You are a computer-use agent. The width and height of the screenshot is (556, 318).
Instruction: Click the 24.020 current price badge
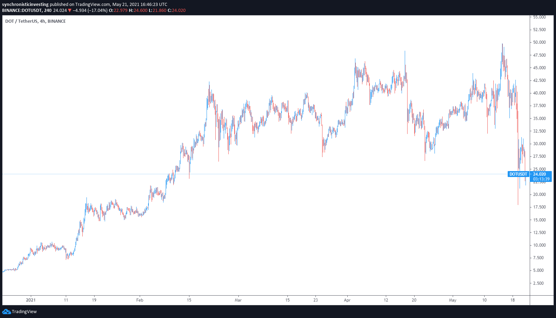point(540,174)
